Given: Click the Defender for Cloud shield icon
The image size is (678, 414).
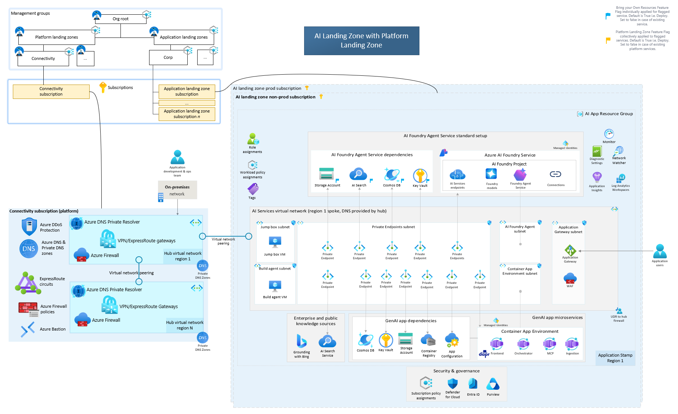Looking at the screenshot, I should coord(452,384).
